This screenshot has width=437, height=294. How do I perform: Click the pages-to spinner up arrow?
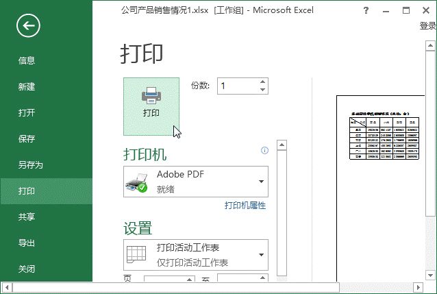tap(262, 278)
